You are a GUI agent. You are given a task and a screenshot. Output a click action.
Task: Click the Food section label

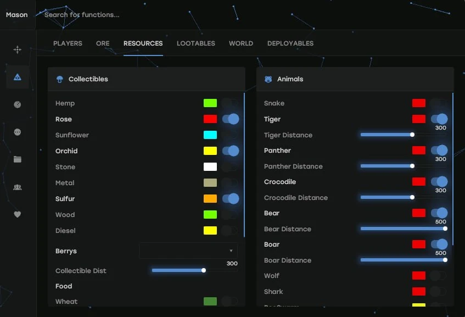point(64,286)
